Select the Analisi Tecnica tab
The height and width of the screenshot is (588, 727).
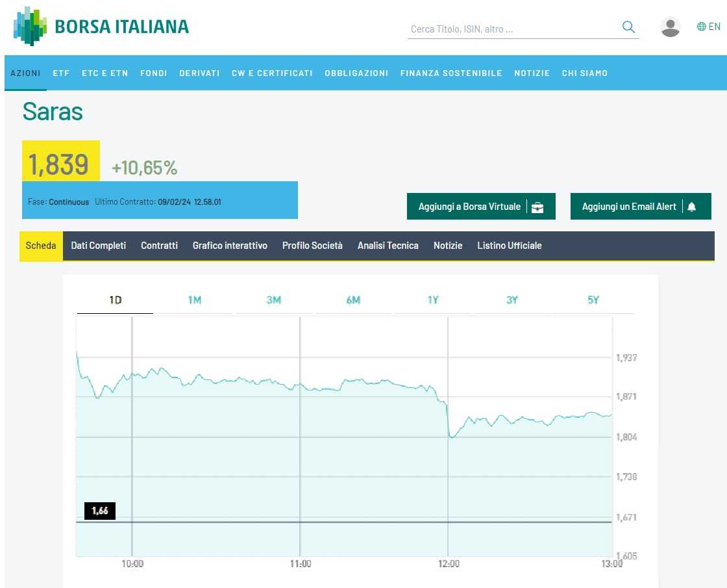[388, 246]
